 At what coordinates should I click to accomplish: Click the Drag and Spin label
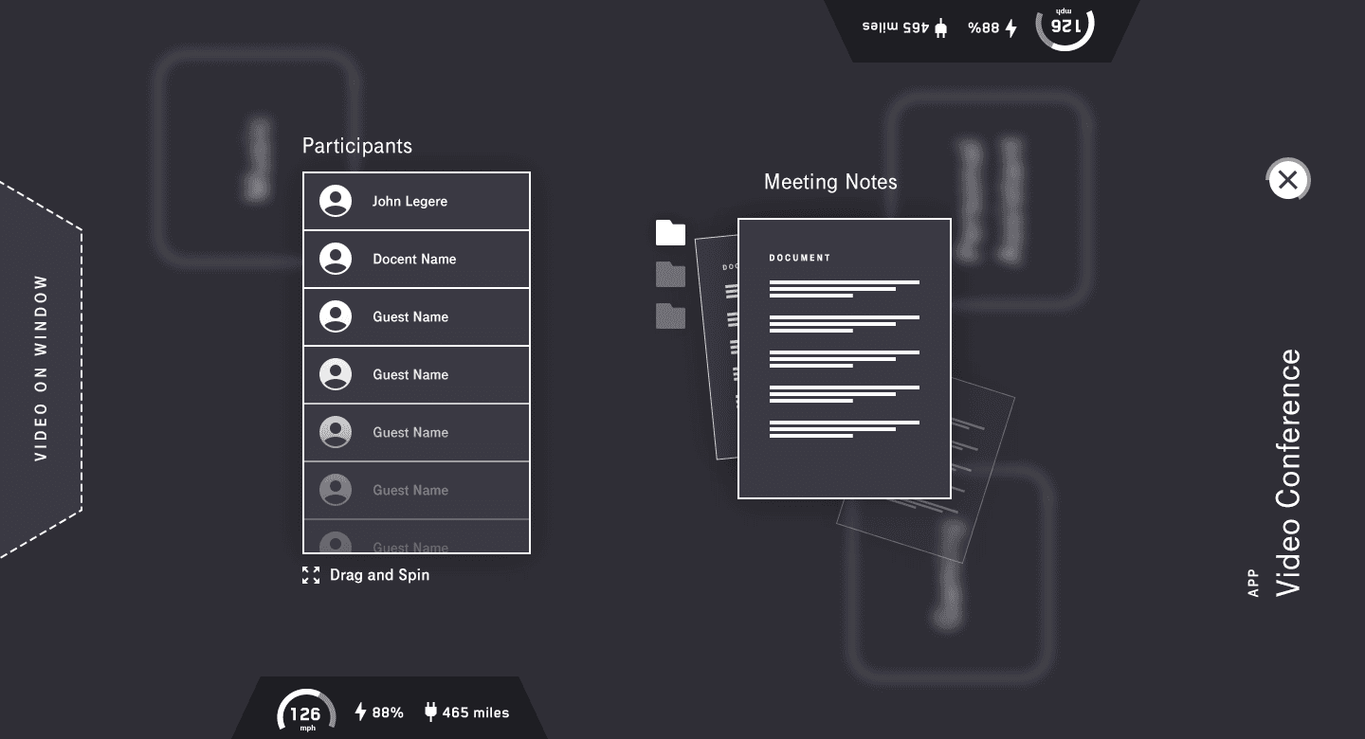point(379,575)
